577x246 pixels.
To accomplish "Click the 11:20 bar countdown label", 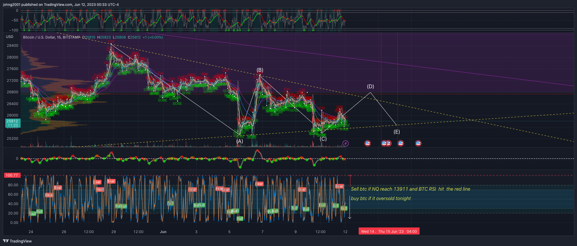I will tap(13, 125).
